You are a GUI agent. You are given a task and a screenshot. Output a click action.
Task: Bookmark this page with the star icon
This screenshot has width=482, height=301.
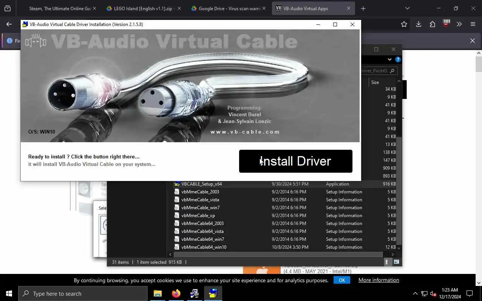click(x=404, y=24)
